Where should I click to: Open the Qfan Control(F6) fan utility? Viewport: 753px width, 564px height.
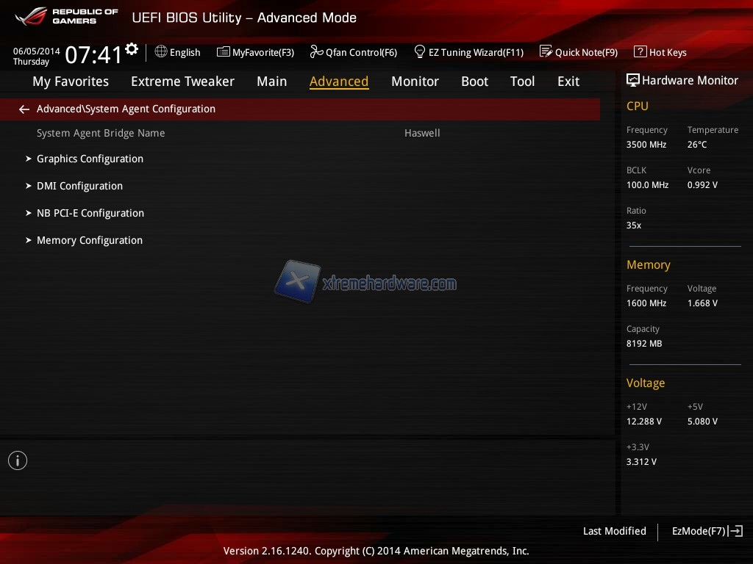(354, 52)
